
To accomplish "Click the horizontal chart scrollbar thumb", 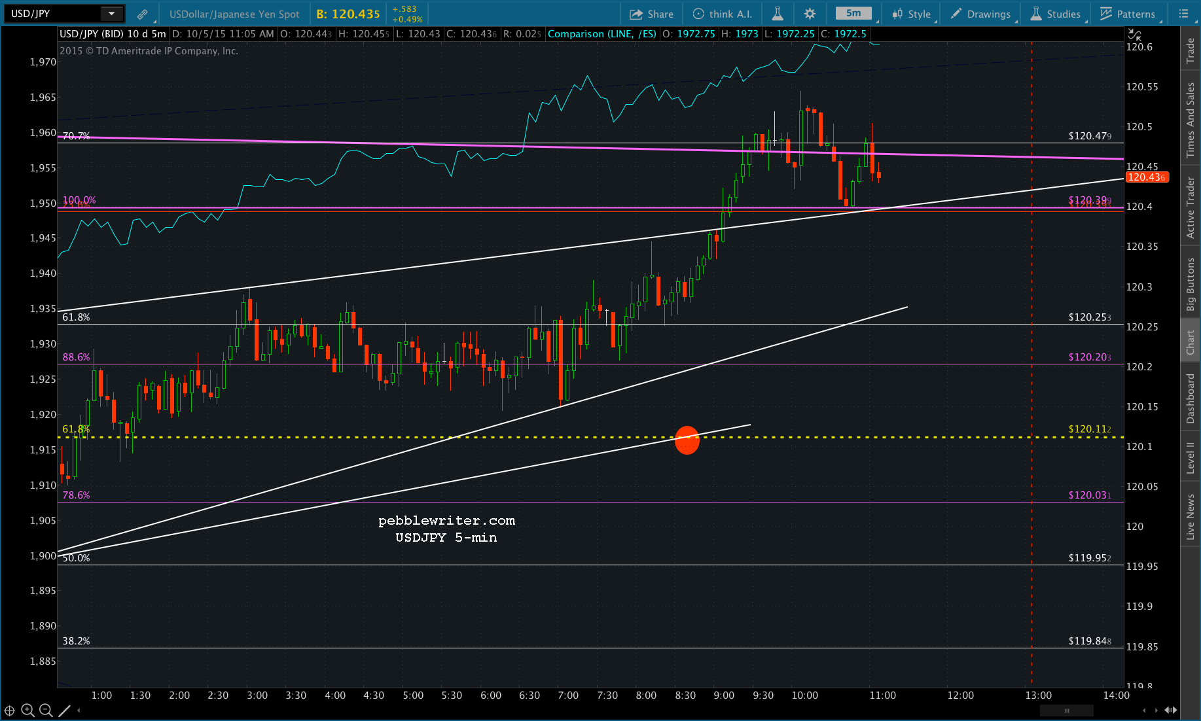I will [1066, 710].
